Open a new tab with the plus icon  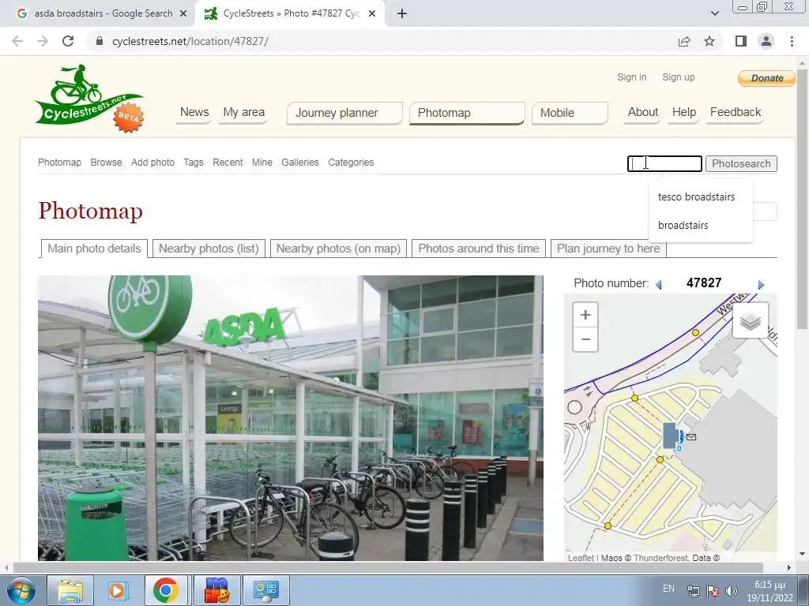click(x=402, y=13)
